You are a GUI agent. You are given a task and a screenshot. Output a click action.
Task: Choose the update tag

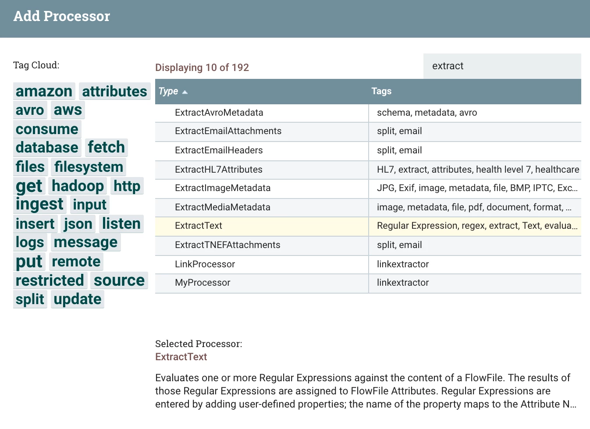pyautogui.click(x=78, y=299)
